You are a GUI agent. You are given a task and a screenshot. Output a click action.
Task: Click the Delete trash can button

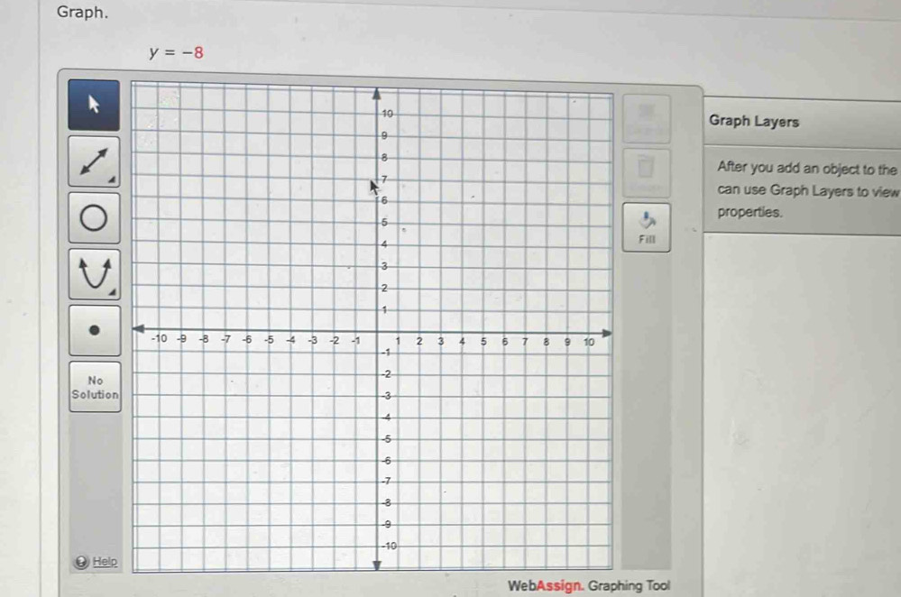[x=646, y=173]
